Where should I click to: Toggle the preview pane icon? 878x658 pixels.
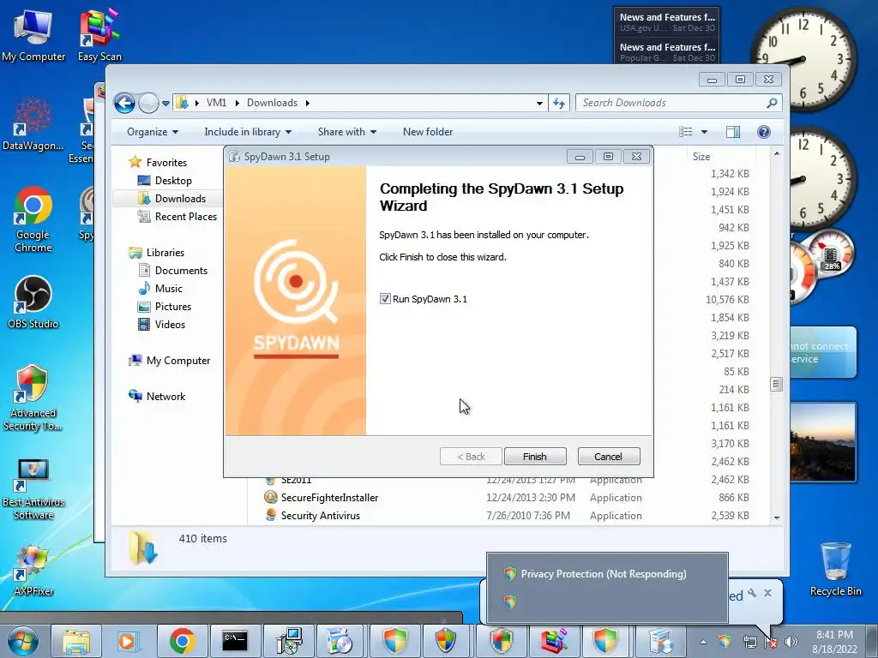coord(733,132)
